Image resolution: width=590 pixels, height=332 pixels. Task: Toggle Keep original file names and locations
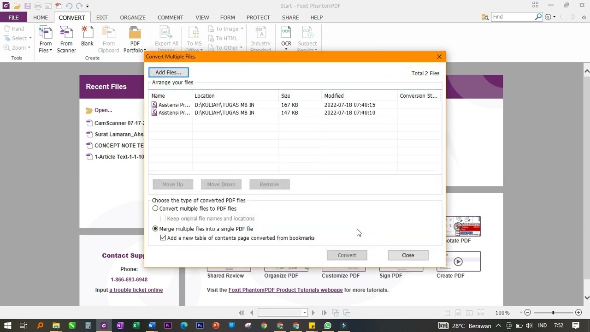click(163, 219)
